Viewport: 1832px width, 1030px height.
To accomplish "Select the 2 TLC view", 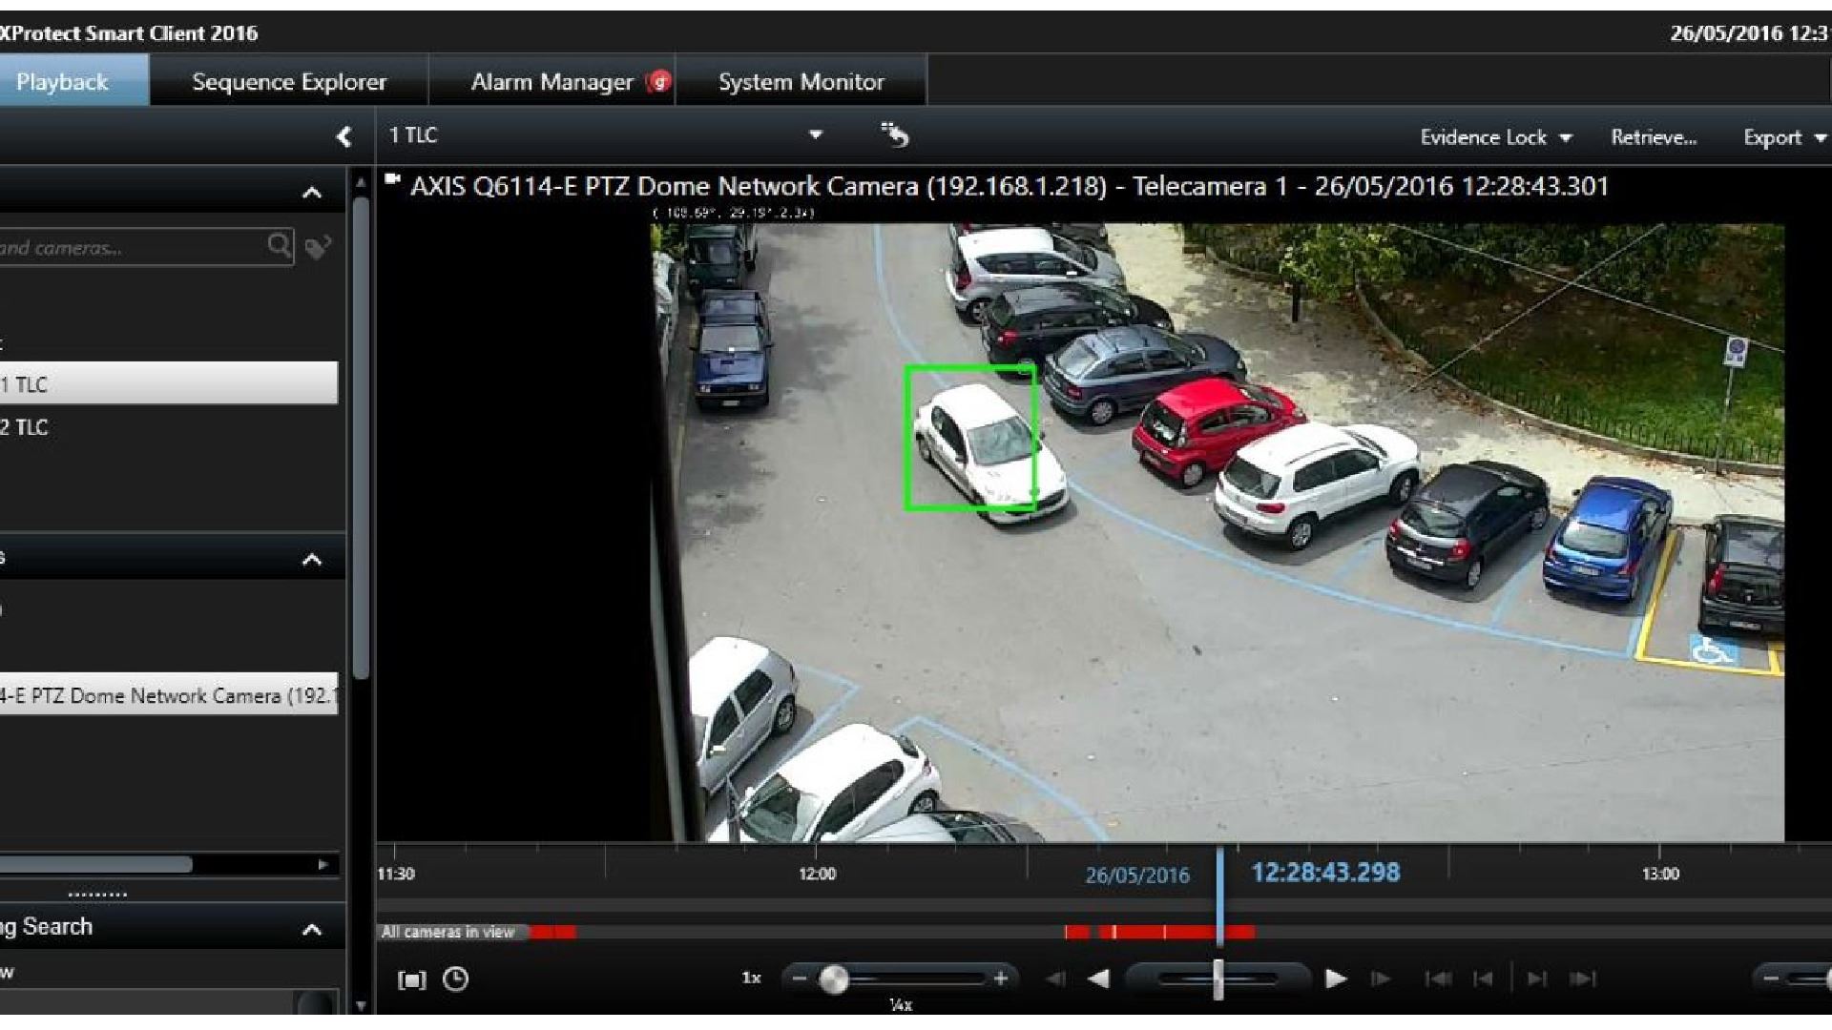I will point(169,426).
